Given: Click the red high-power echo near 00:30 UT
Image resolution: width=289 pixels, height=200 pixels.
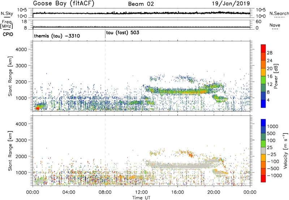Looking at the screenshot, I should pyautogui.click(x=38, y=108).
